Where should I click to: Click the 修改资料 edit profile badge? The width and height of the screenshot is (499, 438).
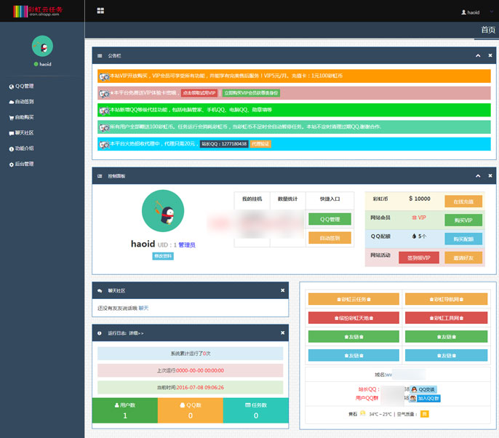[x=163, y=256]
